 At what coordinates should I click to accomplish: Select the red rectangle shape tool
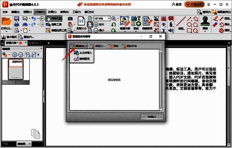point(189,30)
